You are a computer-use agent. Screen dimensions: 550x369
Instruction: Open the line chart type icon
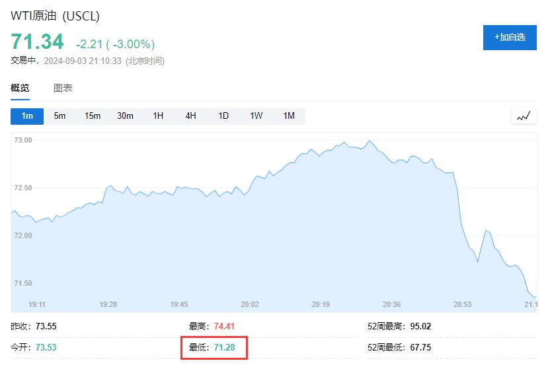[524, 116]
